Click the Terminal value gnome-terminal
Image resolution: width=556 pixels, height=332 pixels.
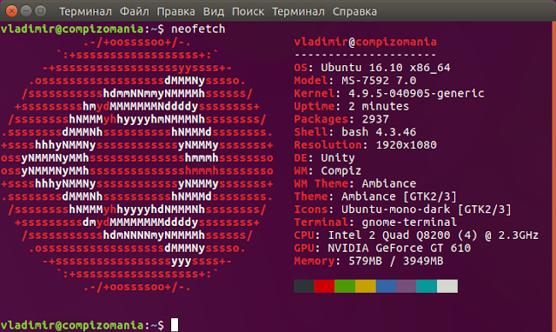pos(409,222)
